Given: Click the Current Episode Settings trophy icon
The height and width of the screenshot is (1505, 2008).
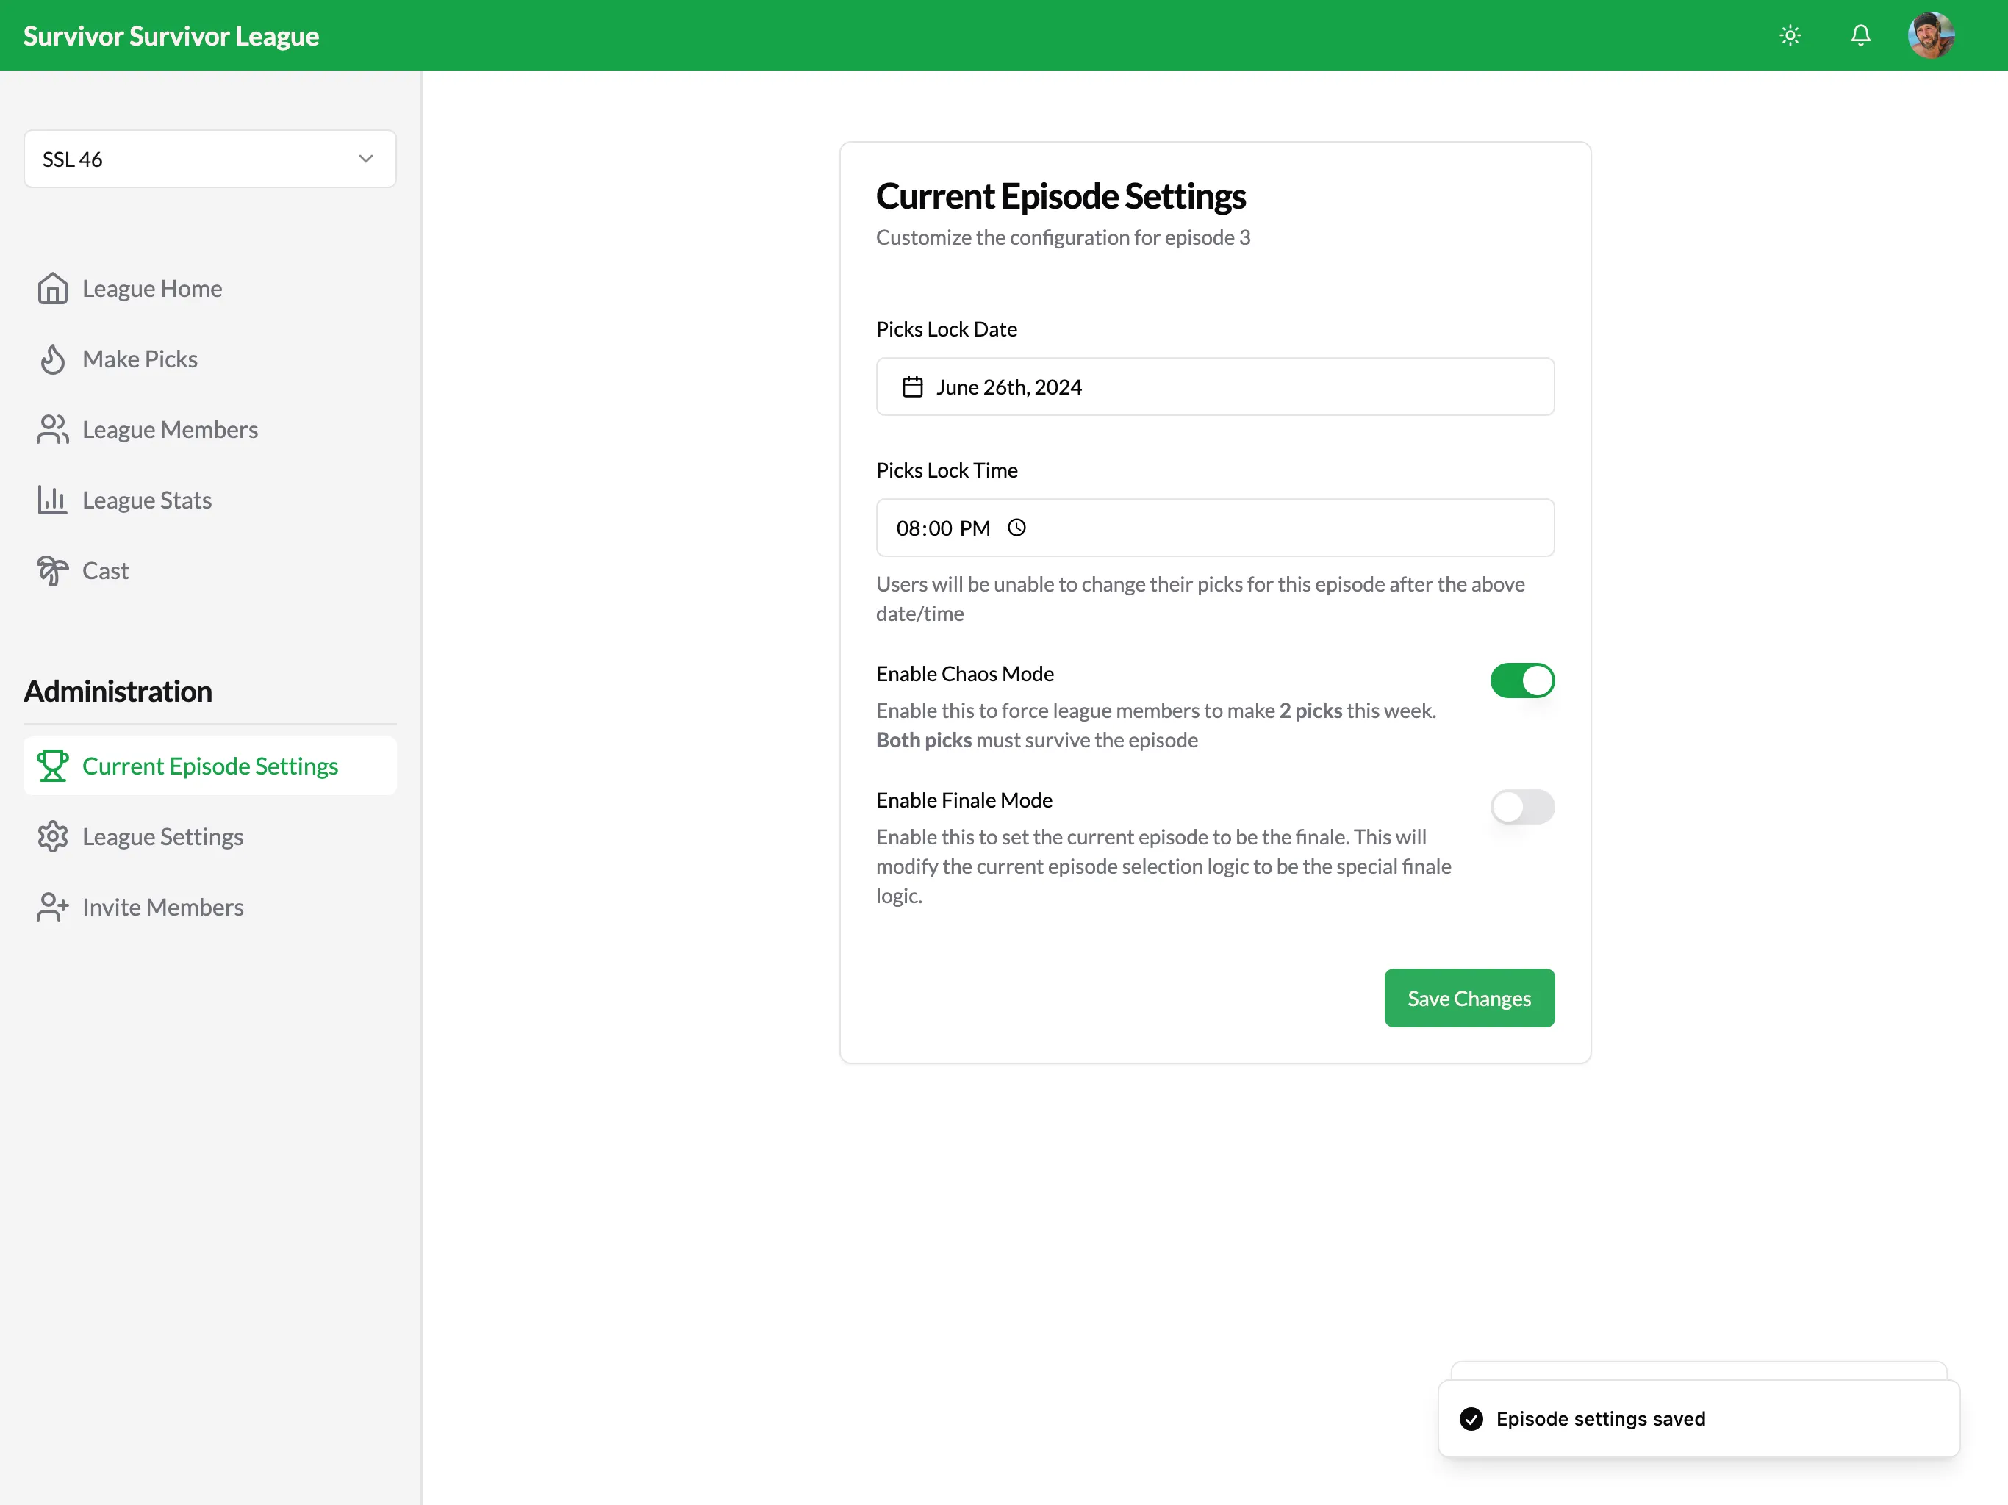Looking at the screenshot, I should click(x=54, y=765).
